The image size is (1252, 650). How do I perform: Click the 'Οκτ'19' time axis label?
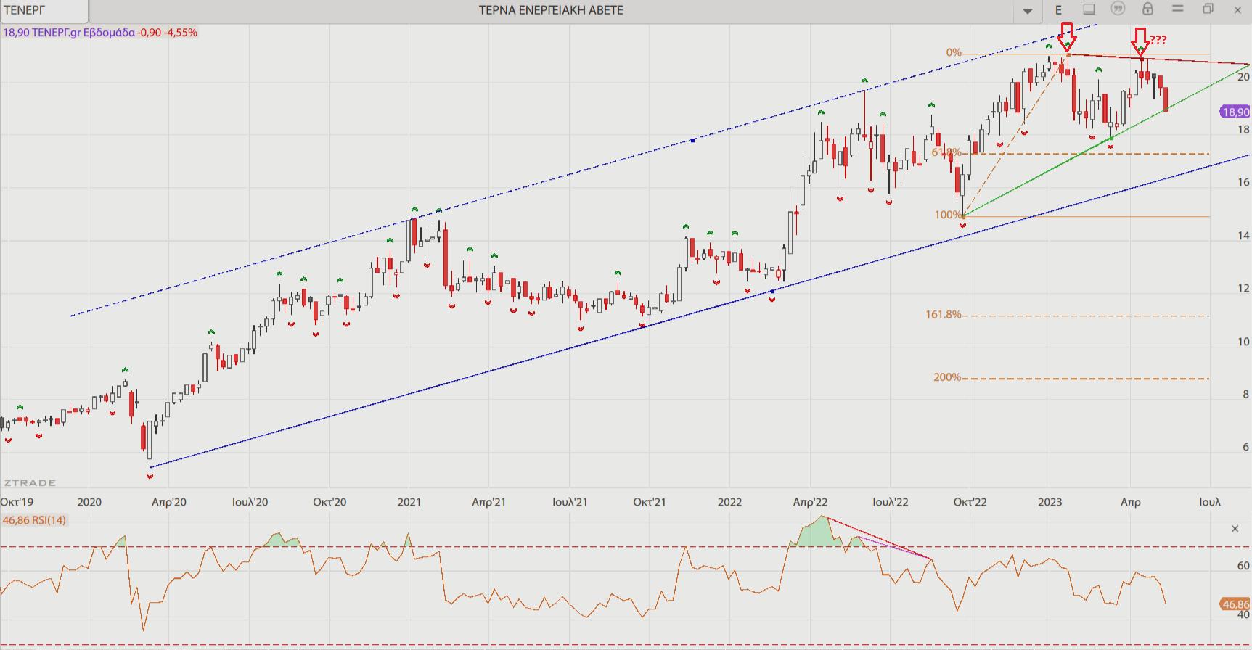point(17,502)
